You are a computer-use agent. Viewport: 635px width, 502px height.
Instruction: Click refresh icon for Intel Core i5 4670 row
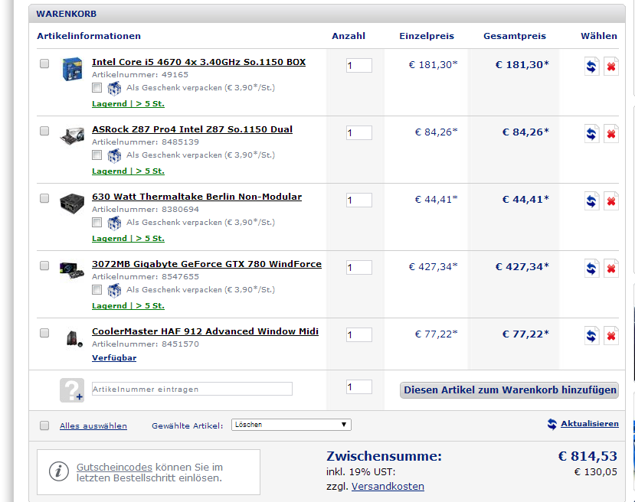coord(591,66)
